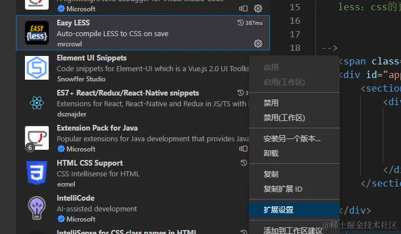Click the mrcrowl publisher name
This screenshot has height=234, width=401.
[70, 44]
